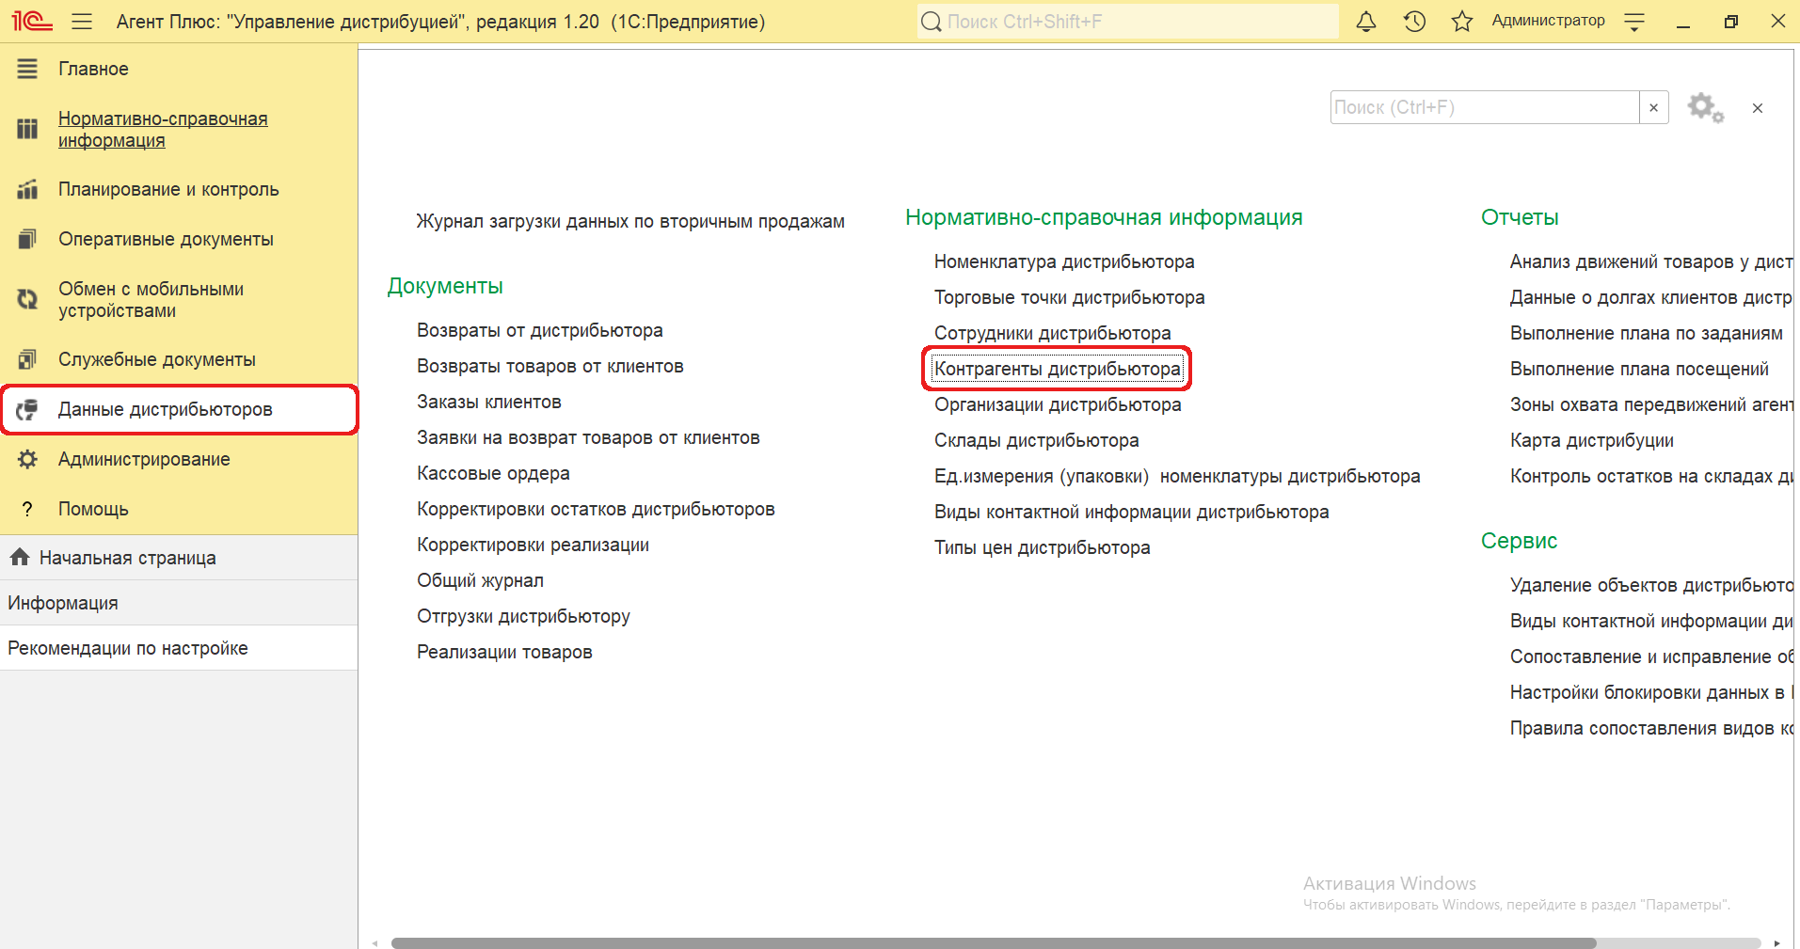Open Склады дистрибьютора
This screenshot has width=1800, height=949.
[1036, 441]
